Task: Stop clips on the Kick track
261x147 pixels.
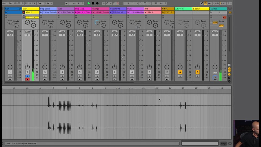Action: tap(6, 17)
